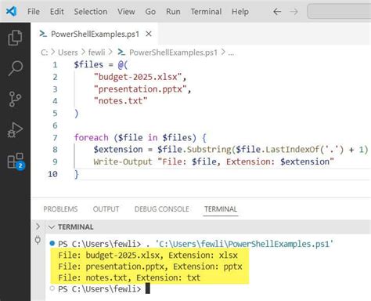Screen dimensions: 371x301
Task: Click the $files variable on line 1
Action: 88,64
